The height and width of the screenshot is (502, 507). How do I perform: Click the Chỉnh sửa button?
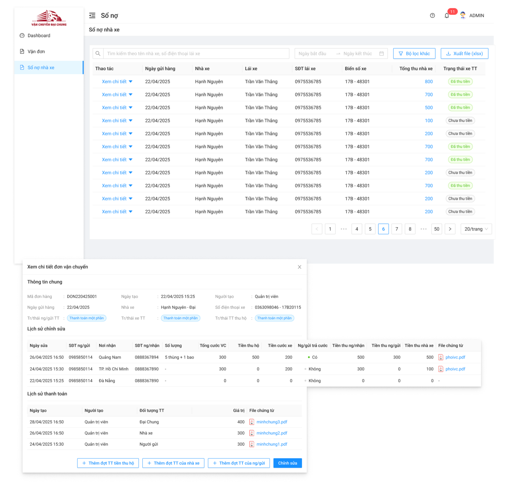tap(287, 463)
